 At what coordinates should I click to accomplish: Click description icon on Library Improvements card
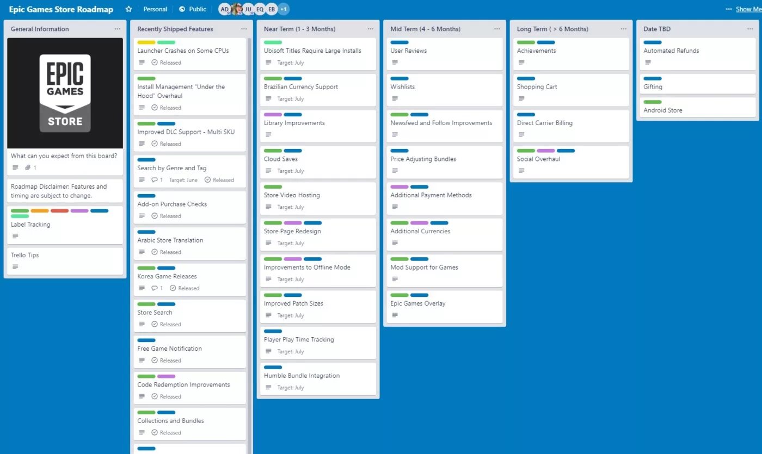tap(268, 135)
